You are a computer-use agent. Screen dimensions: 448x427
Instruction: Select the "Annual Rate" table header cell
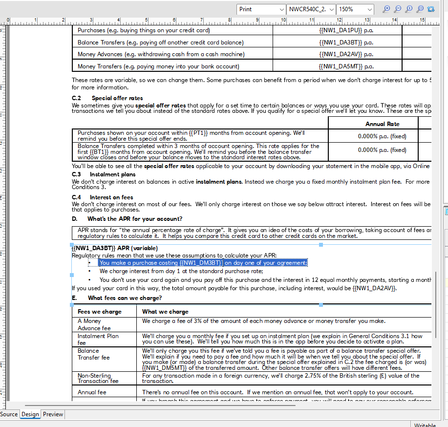pos(382,124)
